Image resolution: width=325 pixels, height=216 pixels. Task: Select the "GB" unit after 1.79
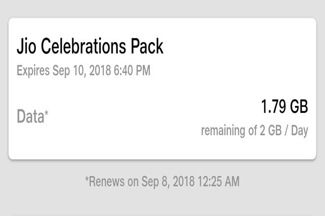(298, 107)
